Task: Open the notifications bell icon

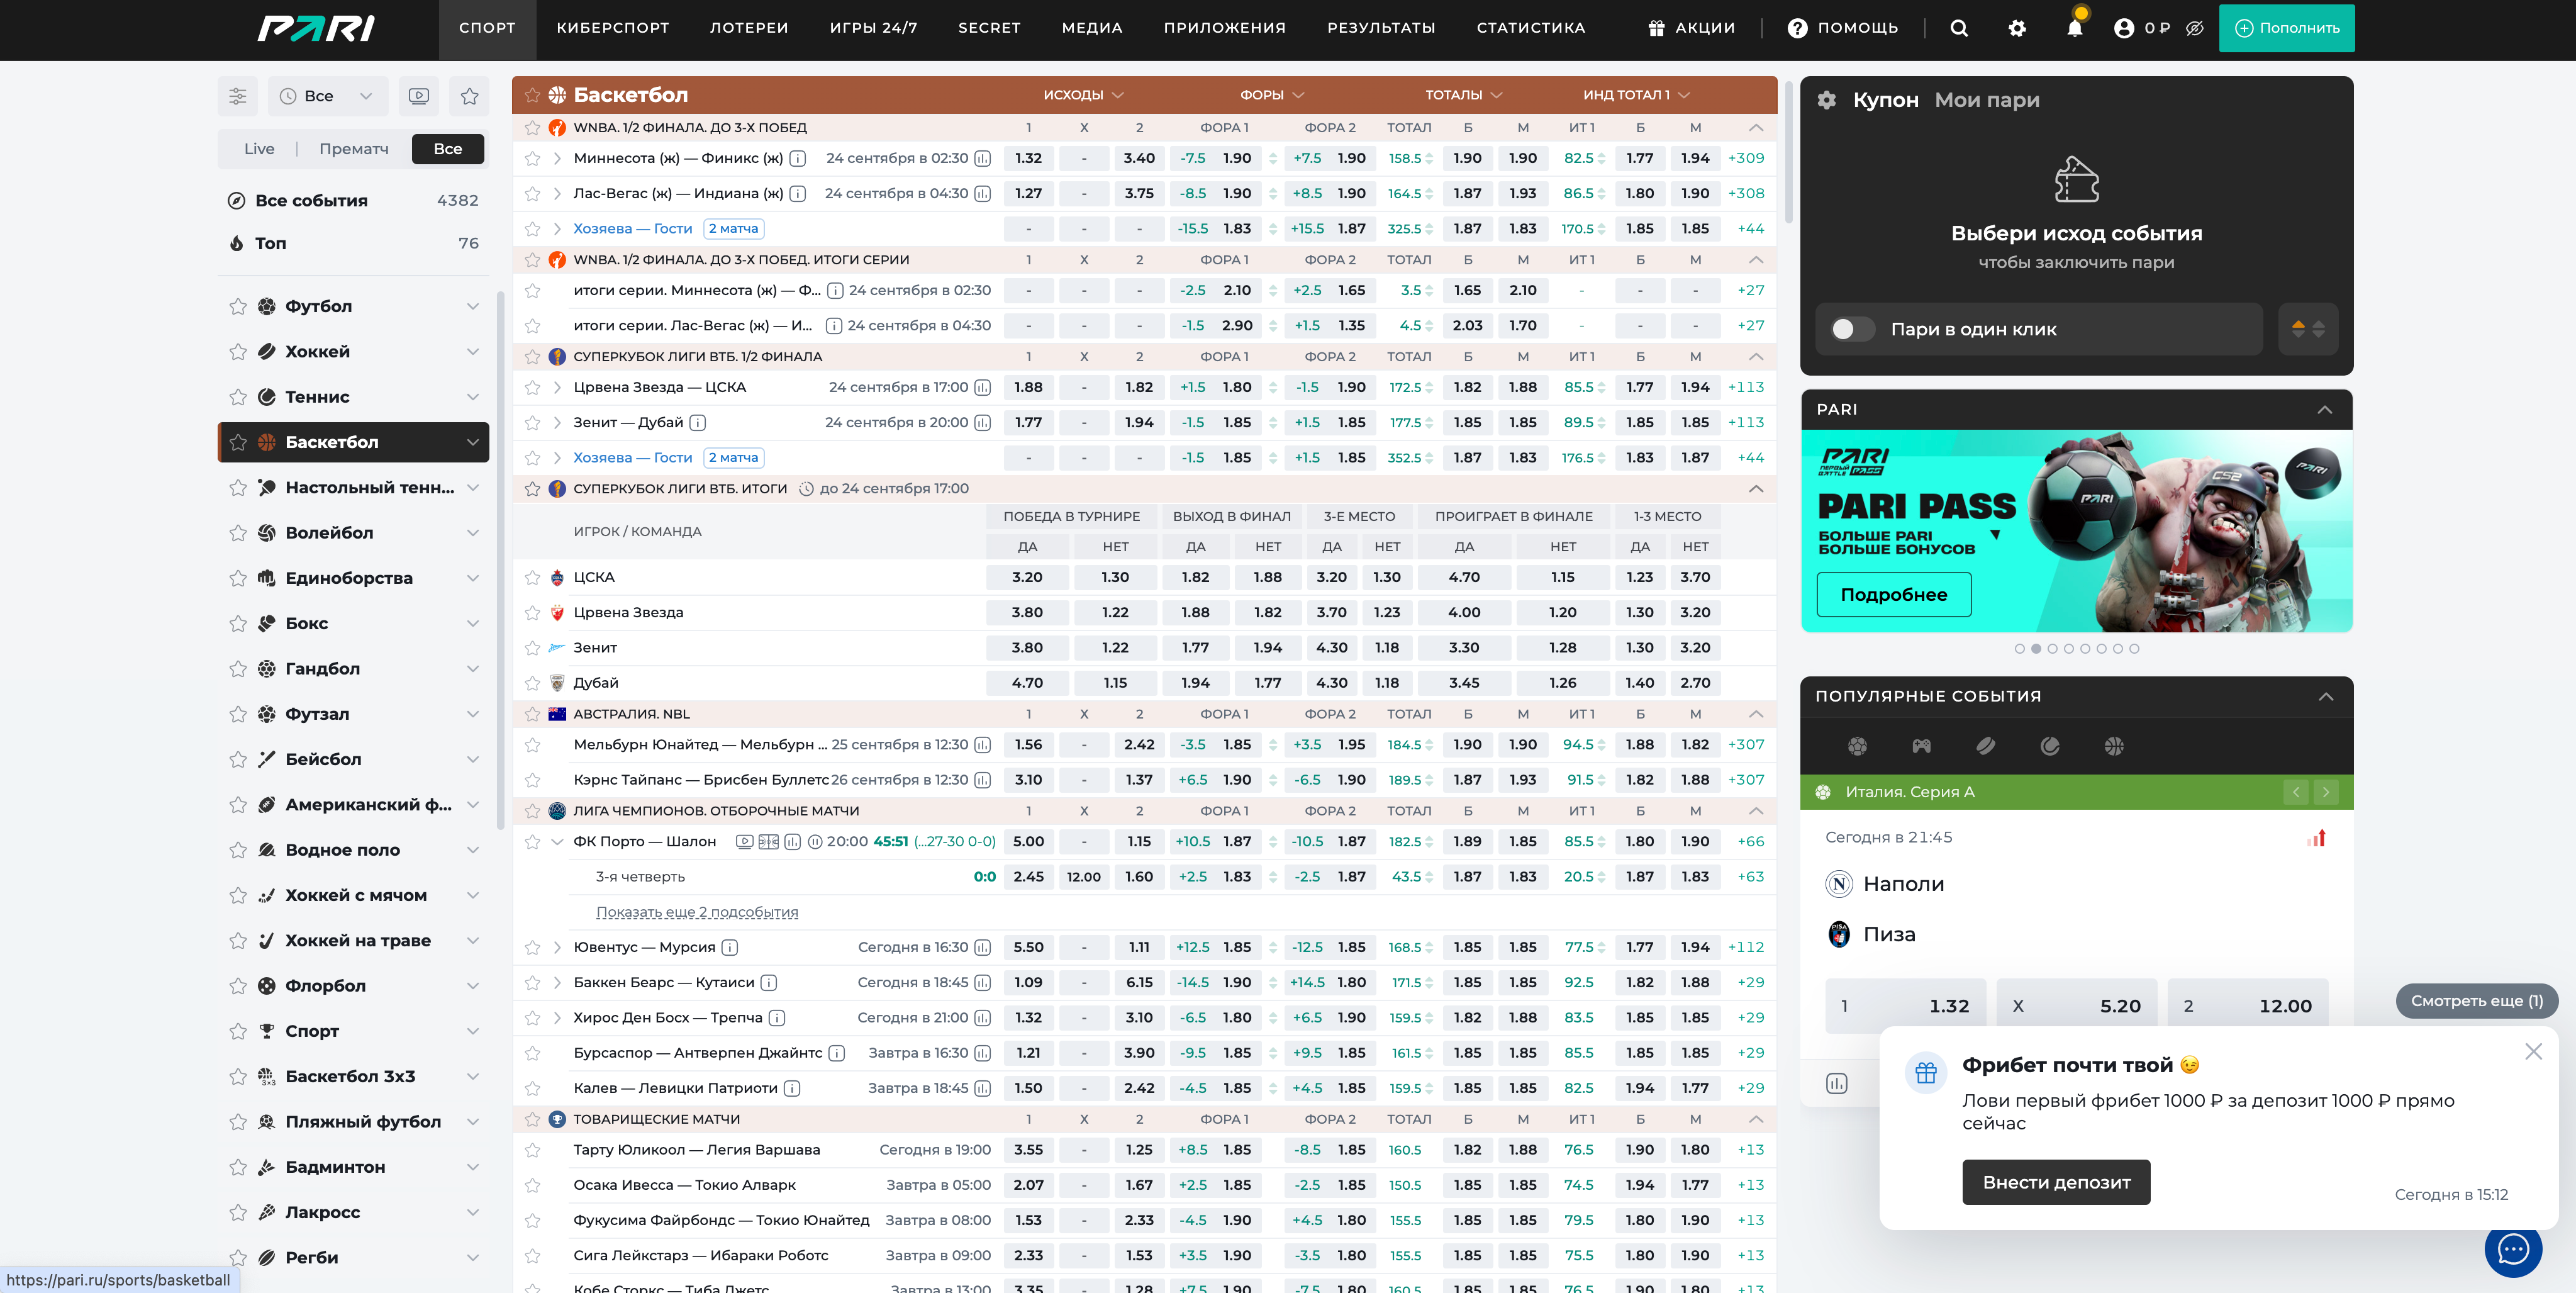Action: point(2074,28)
